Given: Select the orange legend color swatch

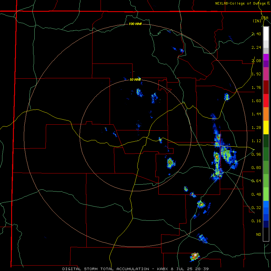Looking at the screenshot, I should 266,114.
